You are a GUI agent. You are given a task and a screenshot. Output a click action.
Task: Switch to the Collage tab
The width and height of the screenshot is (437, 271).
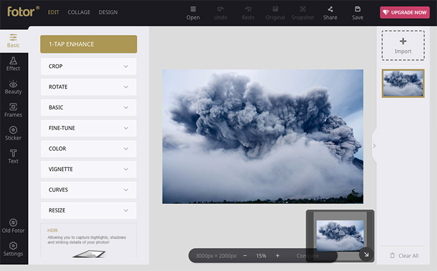79,12
